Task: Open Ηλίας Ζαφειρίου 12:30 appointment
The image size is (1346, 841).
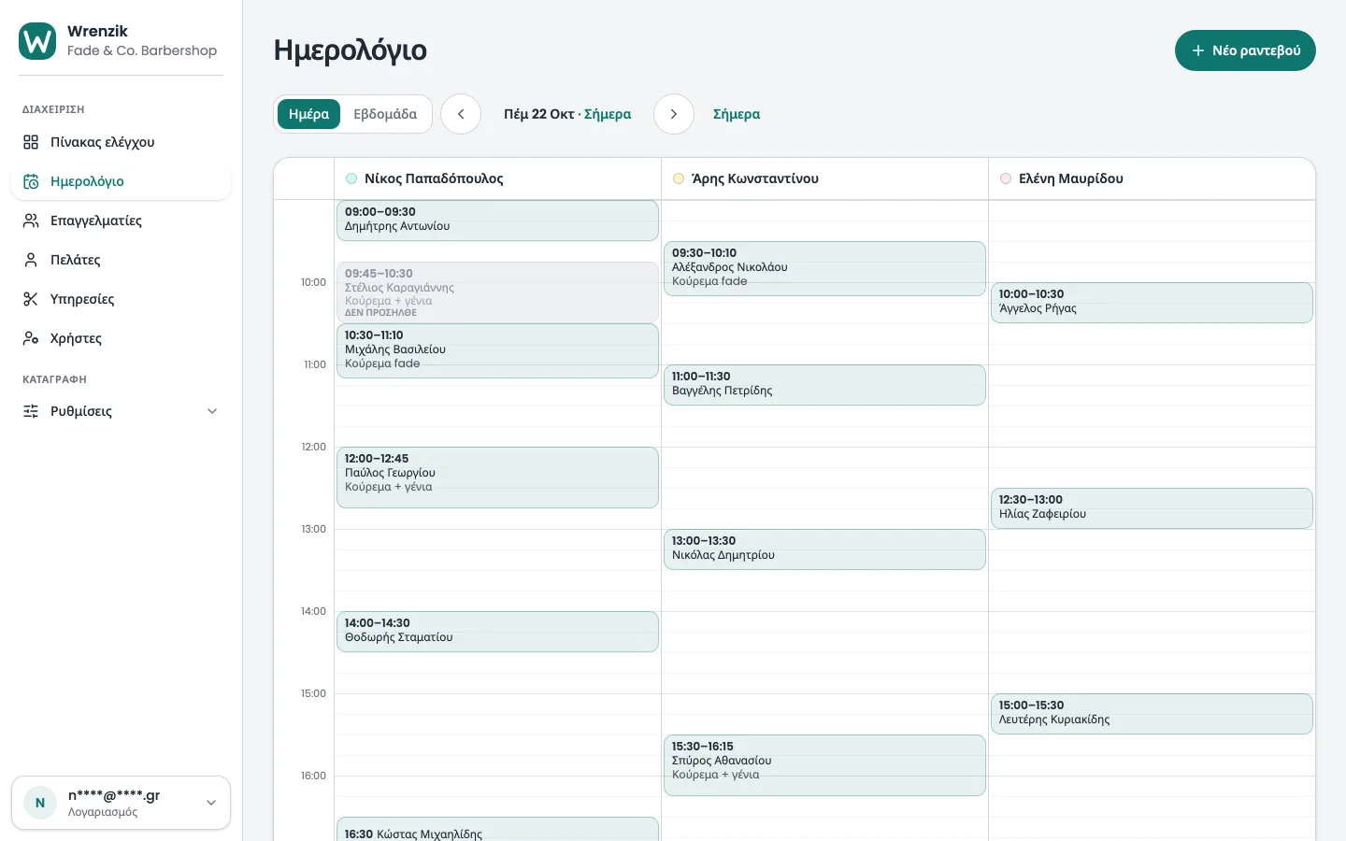Action: (x=1152, y=508)
